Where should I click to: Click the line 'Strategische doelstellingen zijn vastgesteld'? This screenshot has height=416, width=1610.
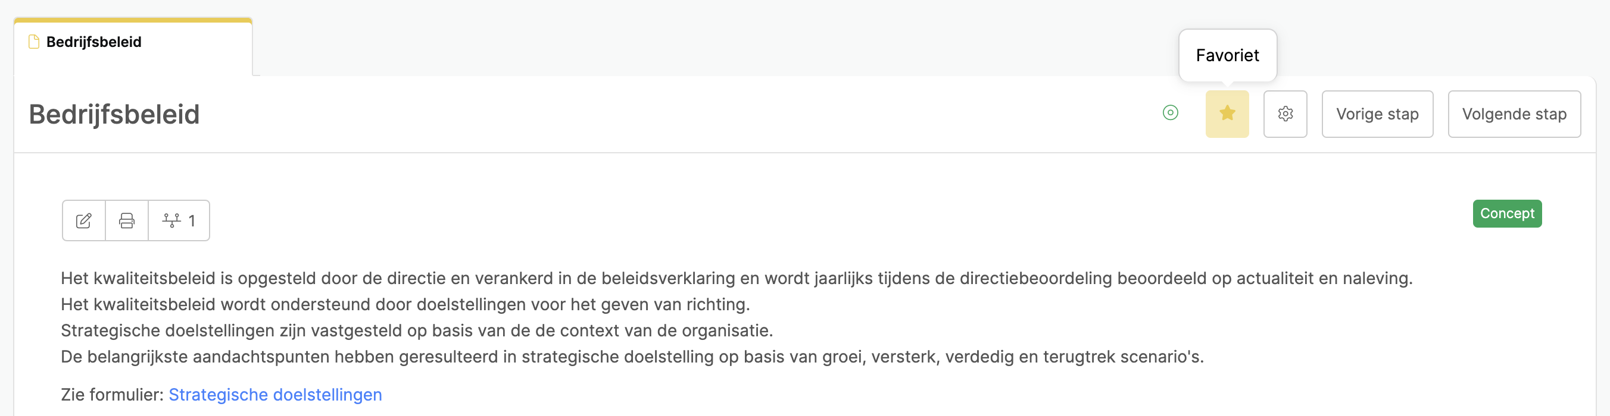coord(417,331)
